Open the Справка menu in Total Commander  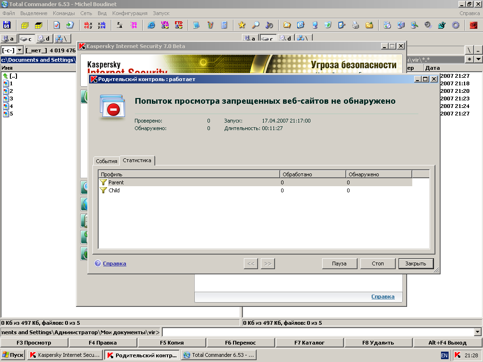pos(469,13)
